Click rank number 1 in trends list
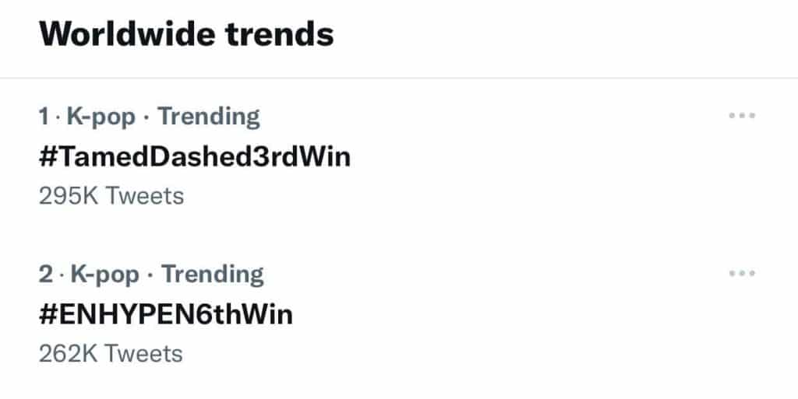The height and width of the screenshot is (399, 798). tap(43, 117)
